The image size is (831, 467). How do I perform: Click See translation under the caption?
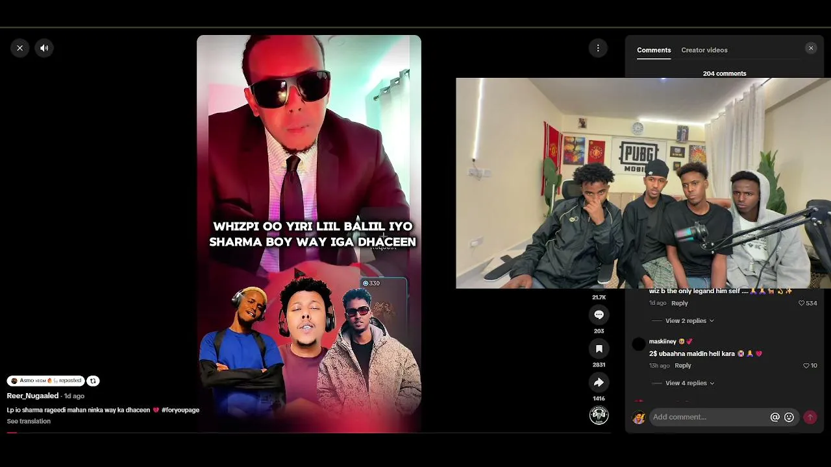[x=29, y=421]
